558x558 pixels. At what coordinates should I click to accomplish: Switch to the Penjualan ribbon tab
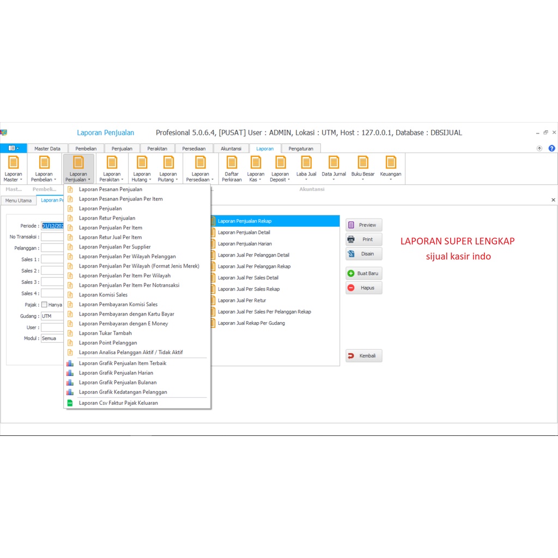click(122, 148)
